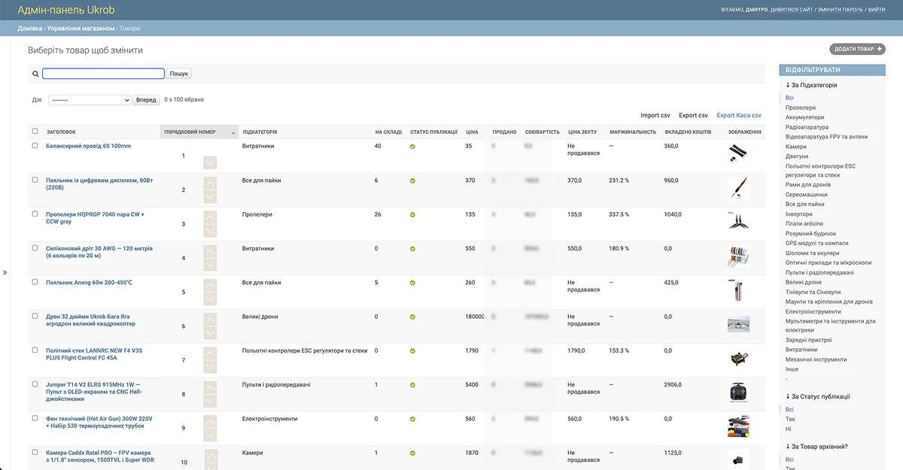Screen dimensions: 903x470
Task: Move row 2 soldering iron up
Action: (210, 183)
